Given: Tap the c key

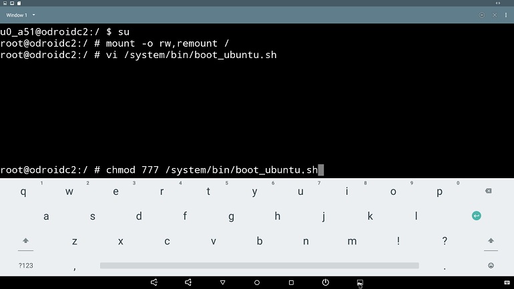Looking at the screenshot, I should (167, 242).
